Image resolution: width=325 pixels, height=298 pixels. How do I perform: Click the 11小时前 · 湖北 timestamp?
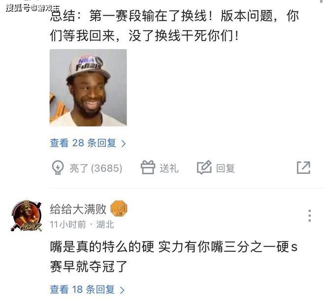[82, 225]
